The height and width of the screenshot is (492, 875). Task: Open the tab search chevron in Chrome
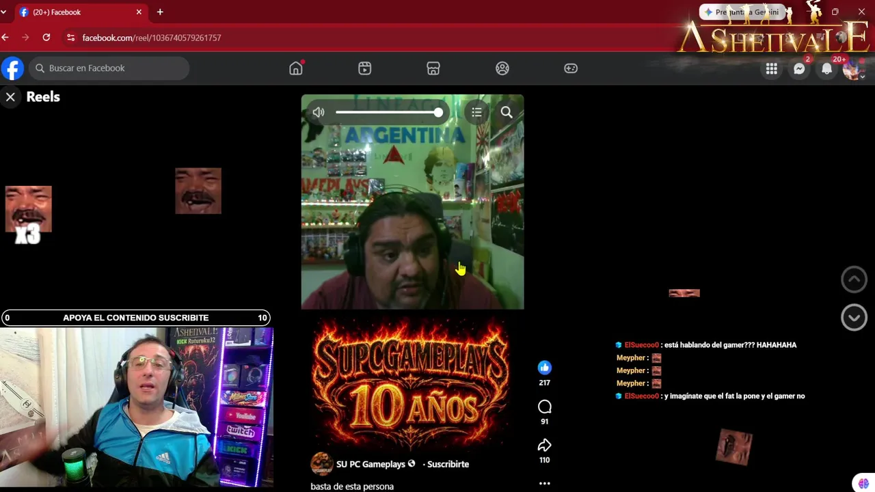(x=3, y=12)
